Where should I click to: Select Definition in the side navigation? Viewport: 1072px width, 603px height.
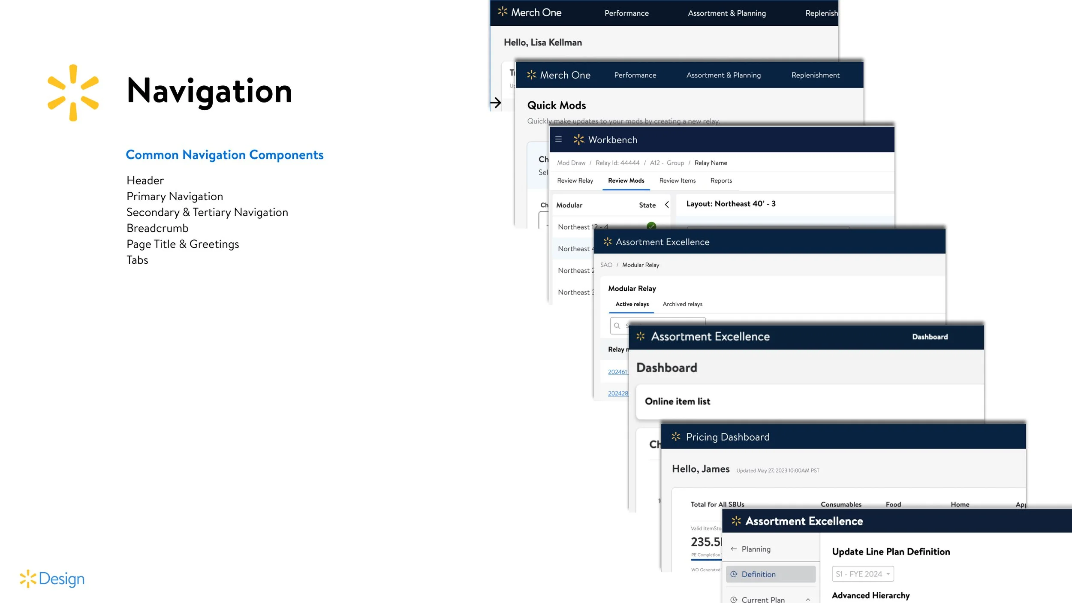pos(771,574)
